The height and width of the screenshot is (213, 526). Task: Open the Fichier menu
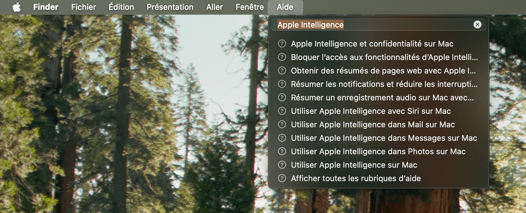[83, 7]
